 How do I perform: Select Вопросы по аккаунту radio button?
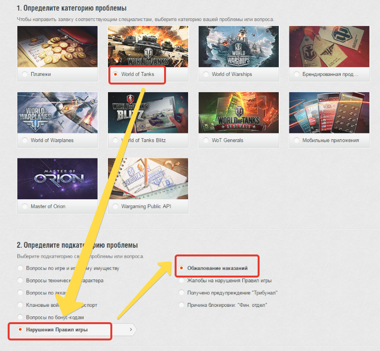(x=20, y=292)
